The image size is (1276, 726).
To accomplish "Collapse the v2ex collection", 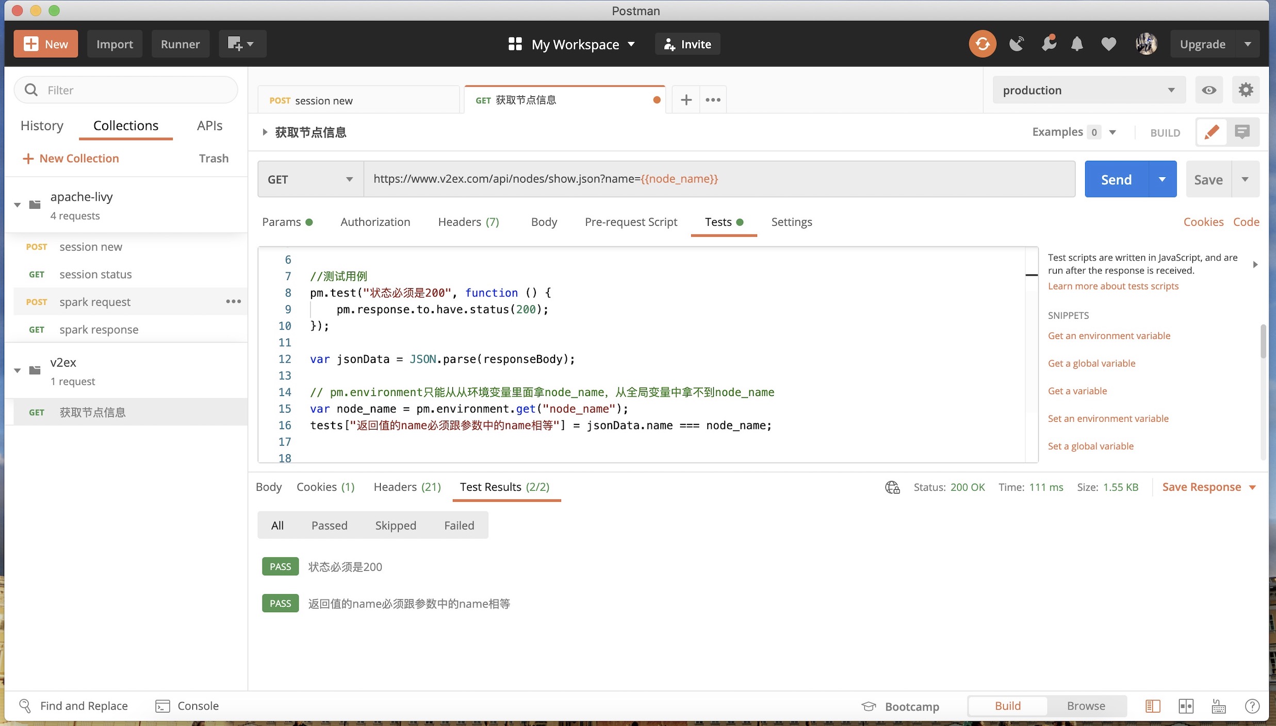I will (18, 371).
